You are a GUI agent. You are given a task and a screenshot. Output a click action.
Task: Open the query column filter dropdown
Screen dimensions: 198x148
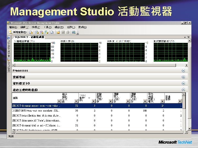coord(59,101)
